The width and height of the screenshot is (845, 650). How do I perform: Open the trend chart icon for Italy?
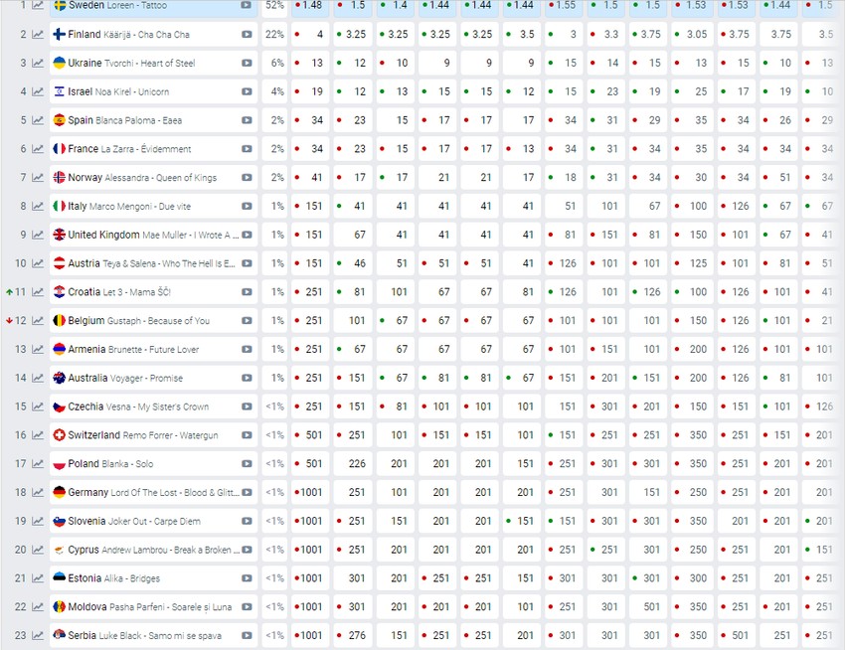[38, 206]
